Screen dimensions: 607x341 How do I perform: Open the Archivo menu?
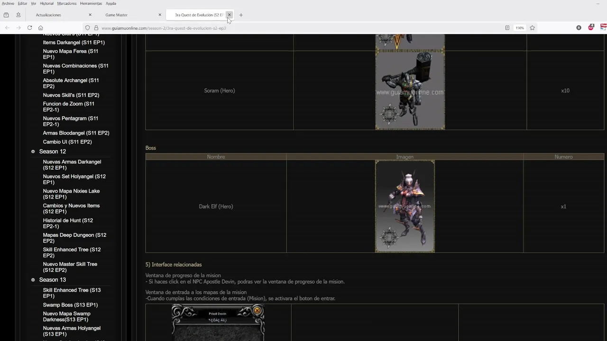(8, 3)
